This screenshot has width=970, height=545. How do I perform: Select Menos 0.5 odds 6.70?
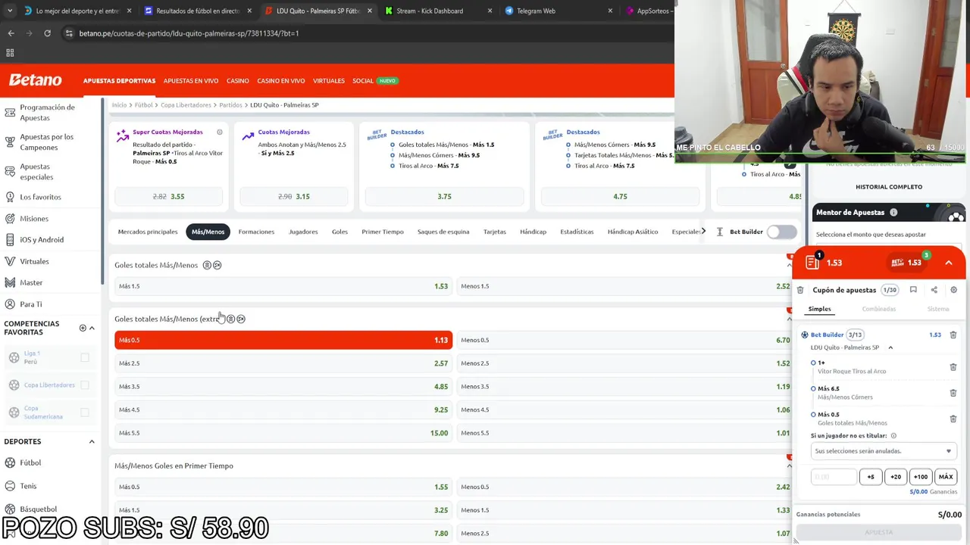[626, 340]
